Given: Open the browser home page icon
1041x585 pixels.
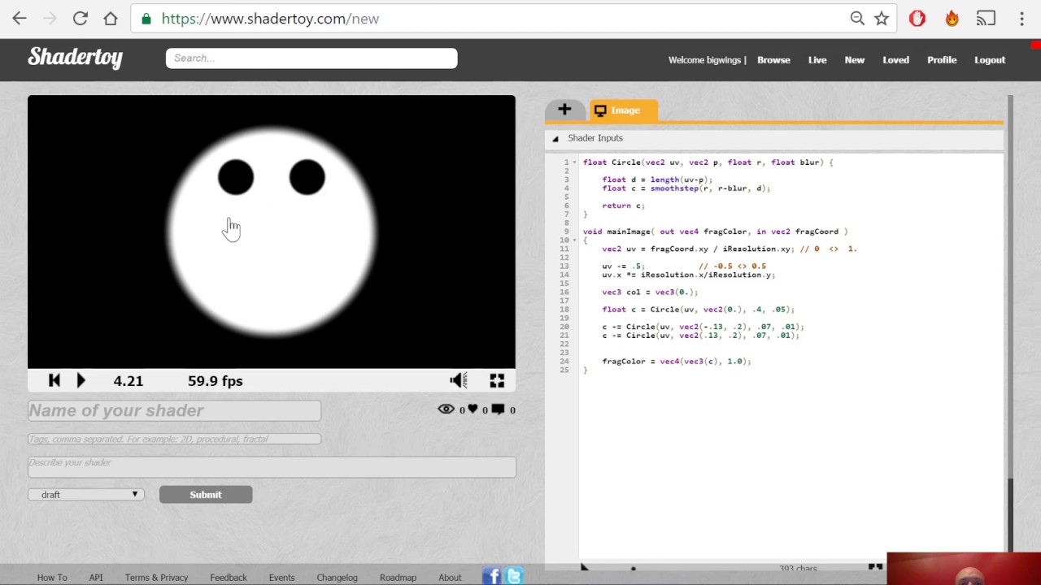Looking at the screenshot, I should tap(110, 19).
